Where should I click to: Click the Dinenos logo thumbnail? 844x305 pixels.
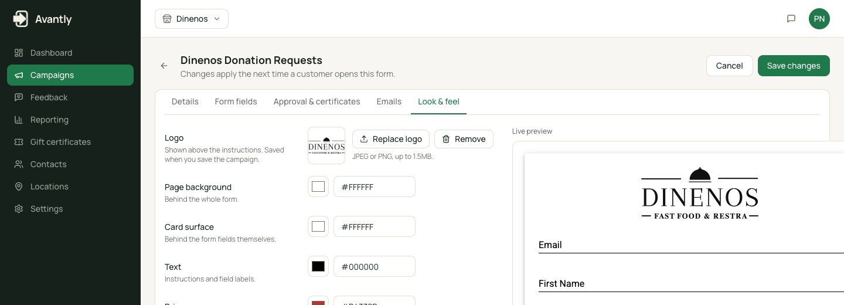click(x=326, y=145)
